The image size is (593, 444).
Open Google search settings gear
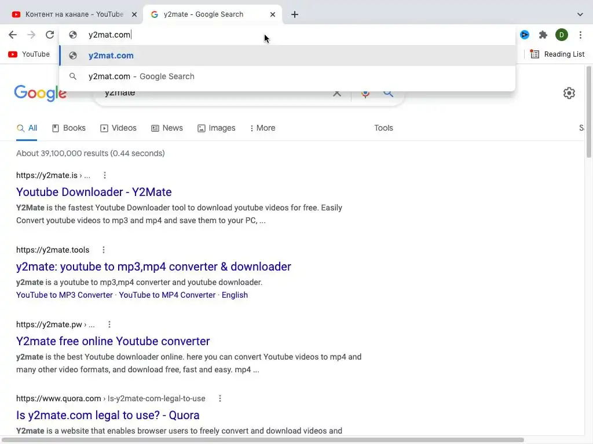pyautogui.click(x=569, y=93)
